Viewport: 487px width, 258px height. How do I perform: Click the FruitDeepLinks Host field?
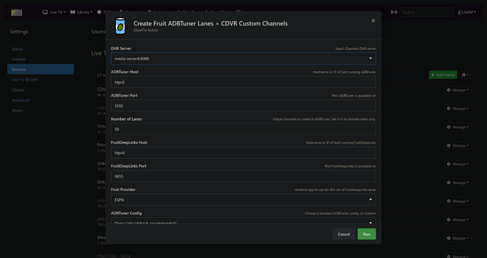click(x=243, y=153)
